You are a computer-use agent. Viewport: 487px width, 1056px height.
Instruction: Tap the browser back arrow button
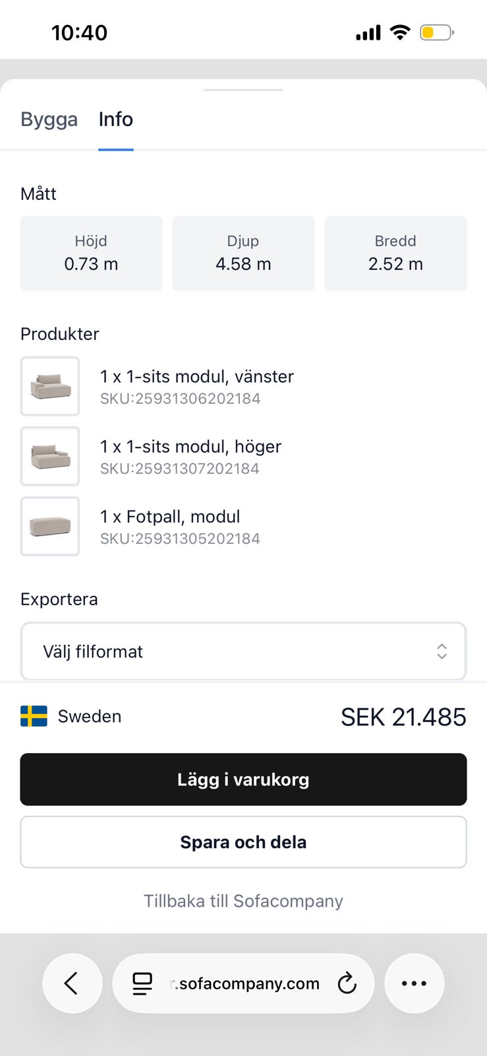point(72,983)
